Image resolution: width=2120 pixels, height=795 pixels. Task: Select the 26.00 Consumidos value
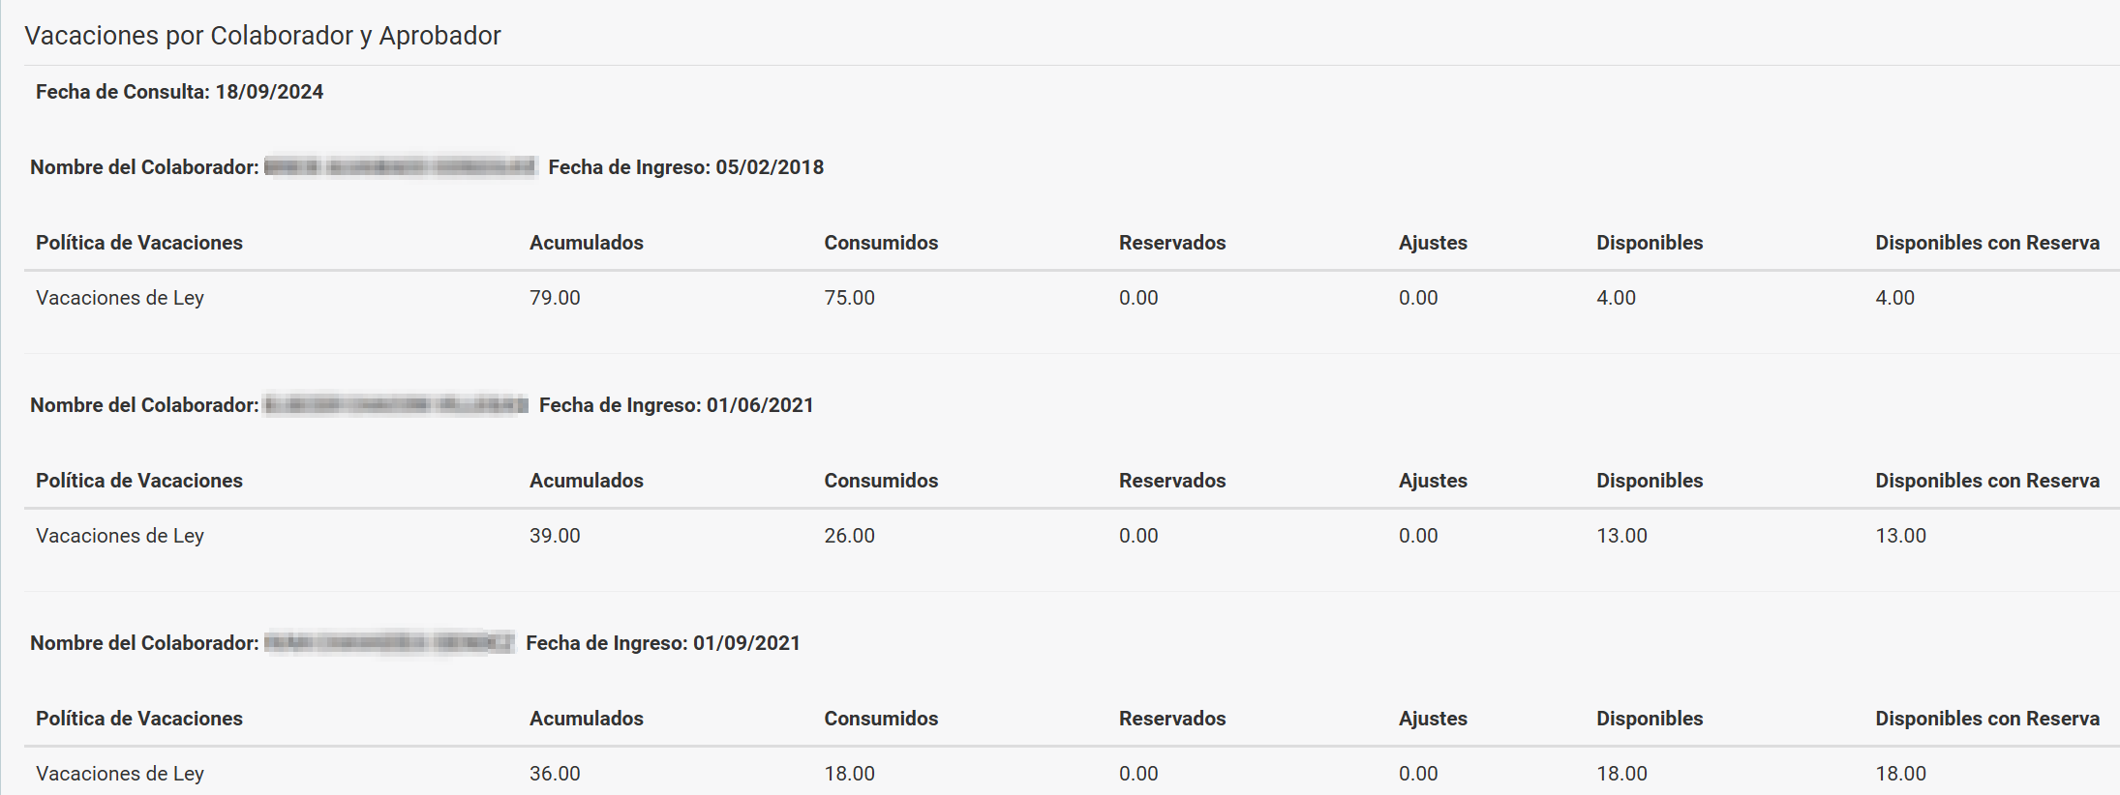(x=849, y=536)
